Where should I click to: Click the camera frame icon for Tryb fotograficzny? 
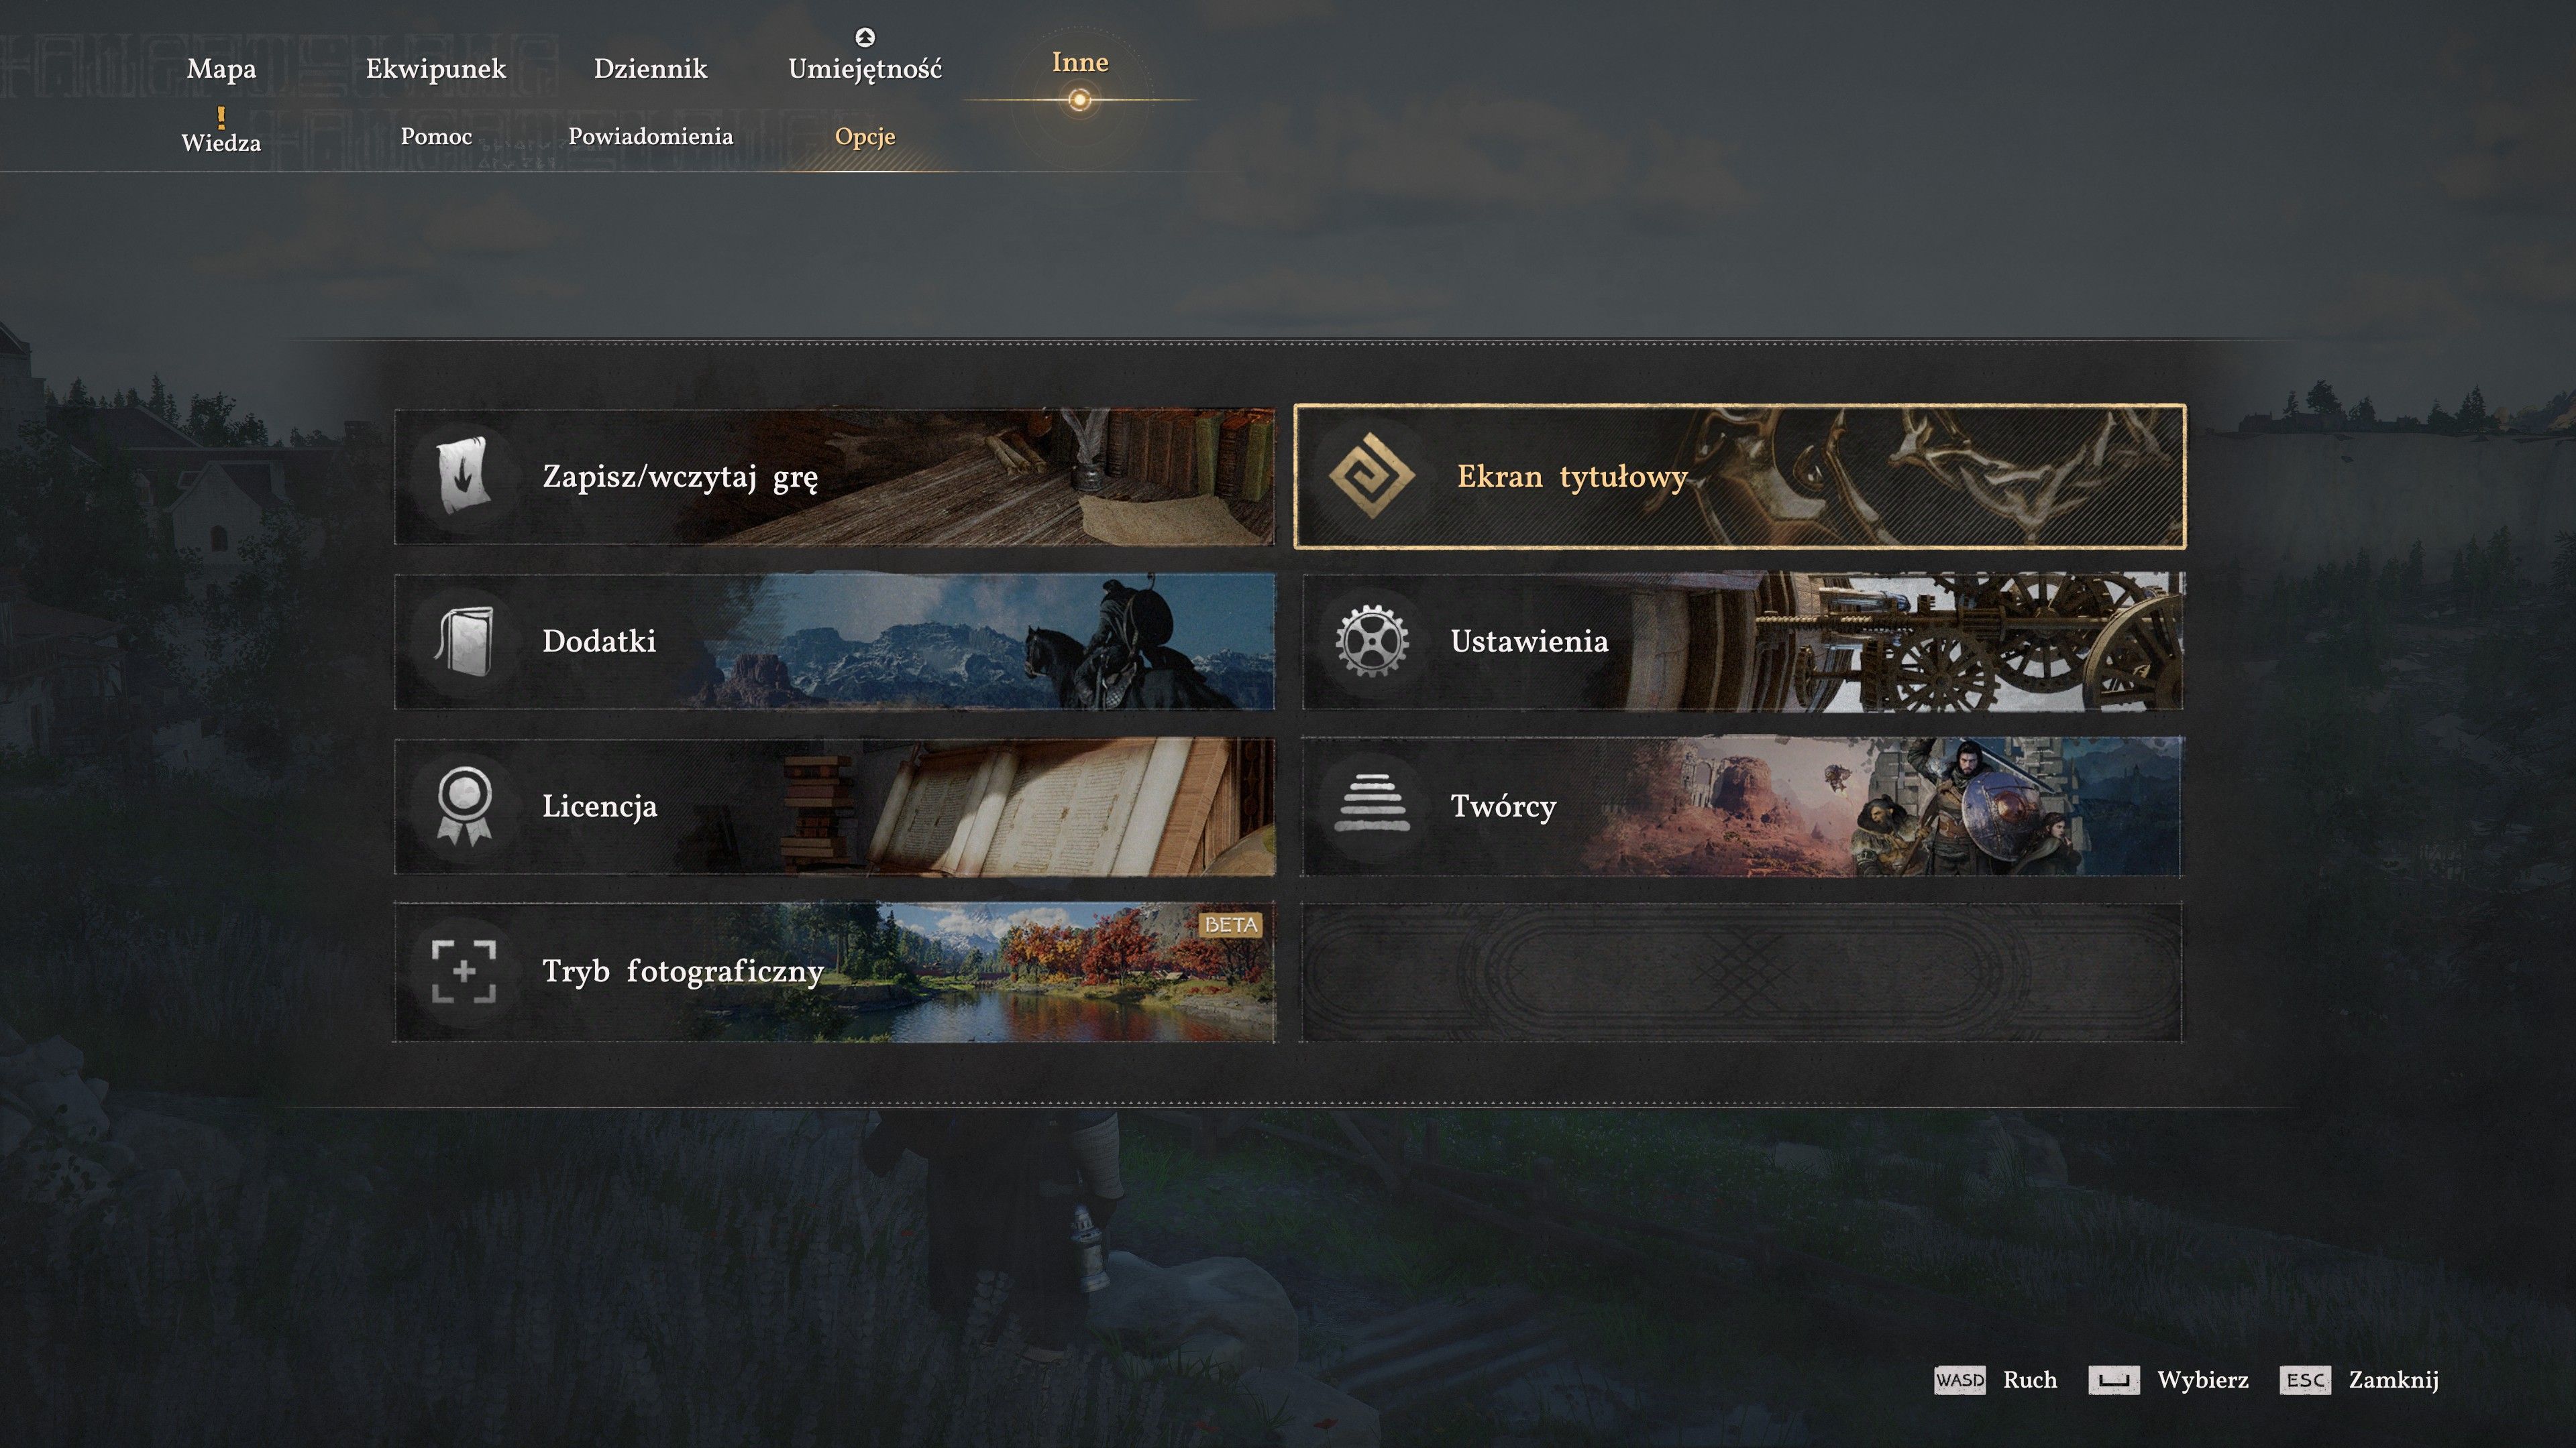point(463,970)
